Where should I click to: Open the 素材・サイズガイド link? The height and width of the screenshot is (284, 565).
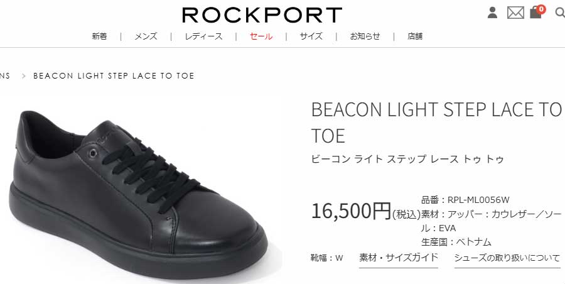point(399,258)
